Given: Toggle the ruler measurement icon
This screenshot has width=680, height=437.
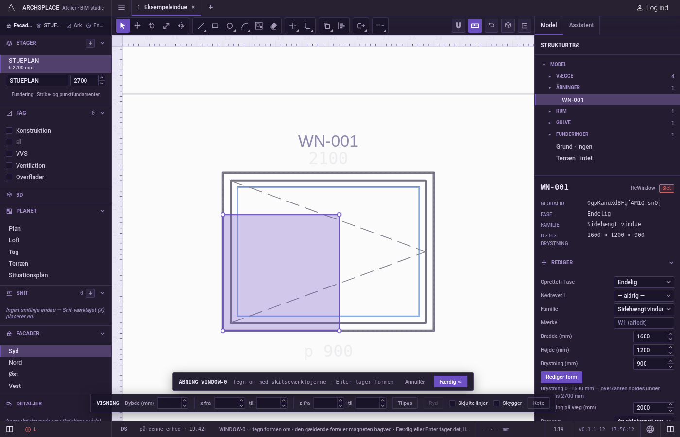Looking at the screenshot, I should 475,26.
